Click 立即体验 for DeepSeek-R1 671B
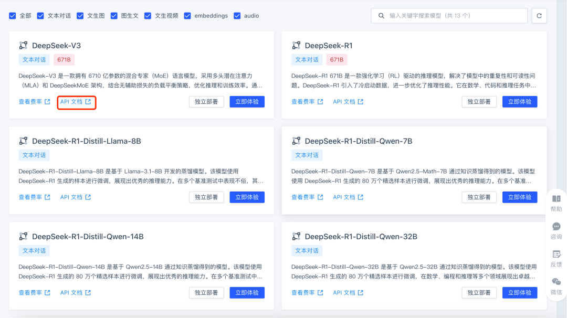Viewport: 567px width, 318px height. (x=520, y=102)
